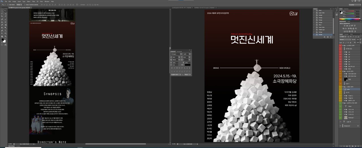Switch to the Paragraph tab
The height and width of the screenshot is (148, 362).
[179, 52]
